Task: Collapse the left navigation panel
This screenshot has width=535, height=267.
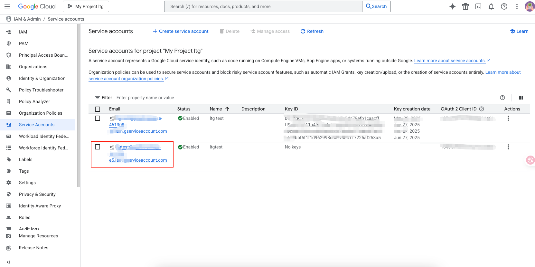Action: [8, 262]
